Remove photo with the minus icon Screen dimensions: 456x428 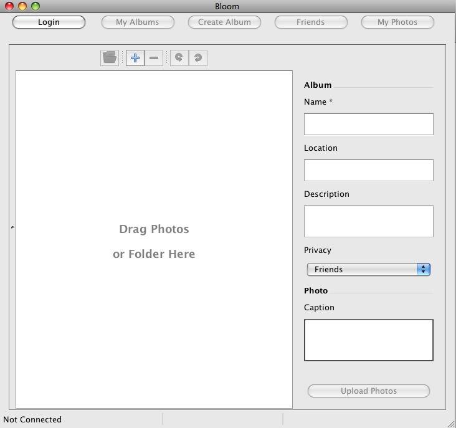[154, 58]
